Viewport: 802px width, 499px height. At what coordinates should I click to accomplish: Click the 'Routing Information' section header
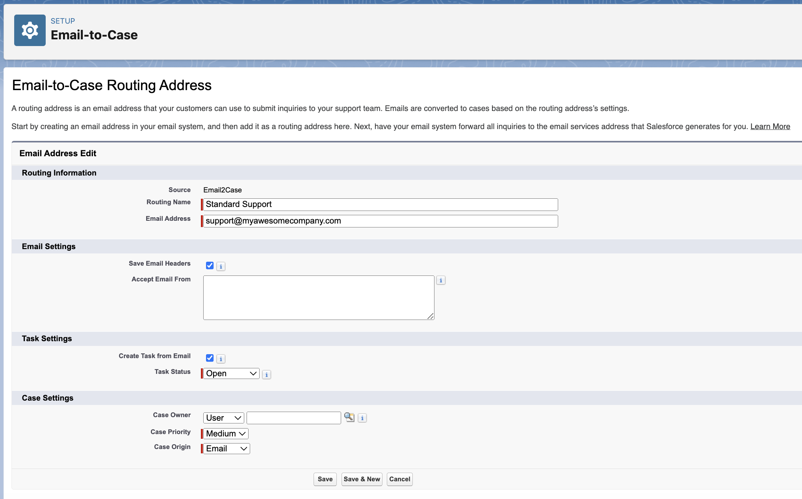[x=59, y=173]
